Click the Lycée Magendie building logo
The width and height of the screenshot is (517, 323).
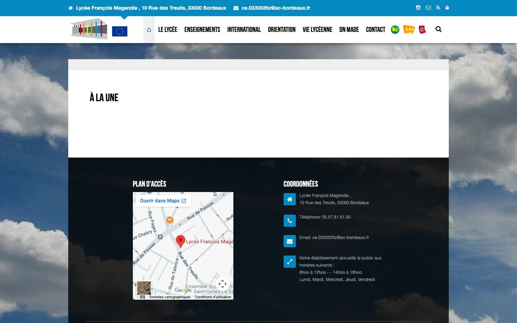tap(89, 29)
